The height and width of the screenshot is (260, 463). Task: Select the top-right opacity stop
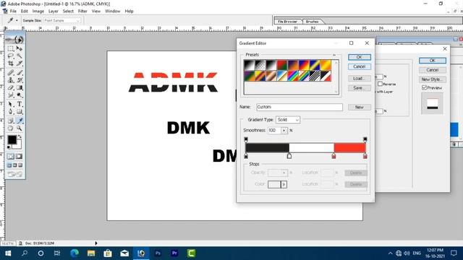365,139
